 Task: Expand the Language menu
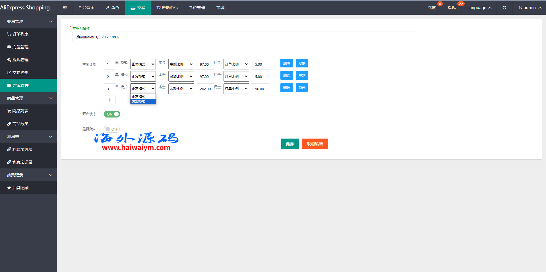point(479,8)
